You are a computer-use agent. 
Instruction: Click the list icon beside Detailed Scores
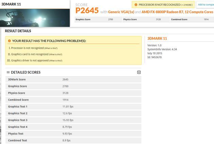(x=8, y=72)
